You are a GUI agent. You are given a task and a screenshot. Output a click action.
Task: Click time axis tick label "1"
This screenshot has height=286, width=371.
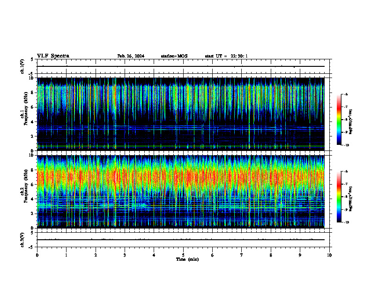tap(67, 255)
